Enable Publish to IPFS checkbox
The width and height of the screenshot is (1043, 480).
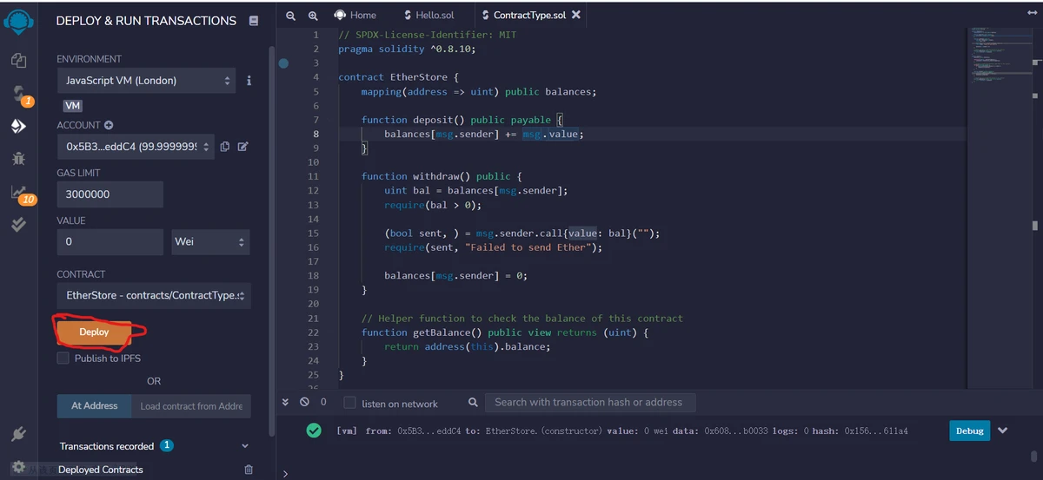(63, 358)
